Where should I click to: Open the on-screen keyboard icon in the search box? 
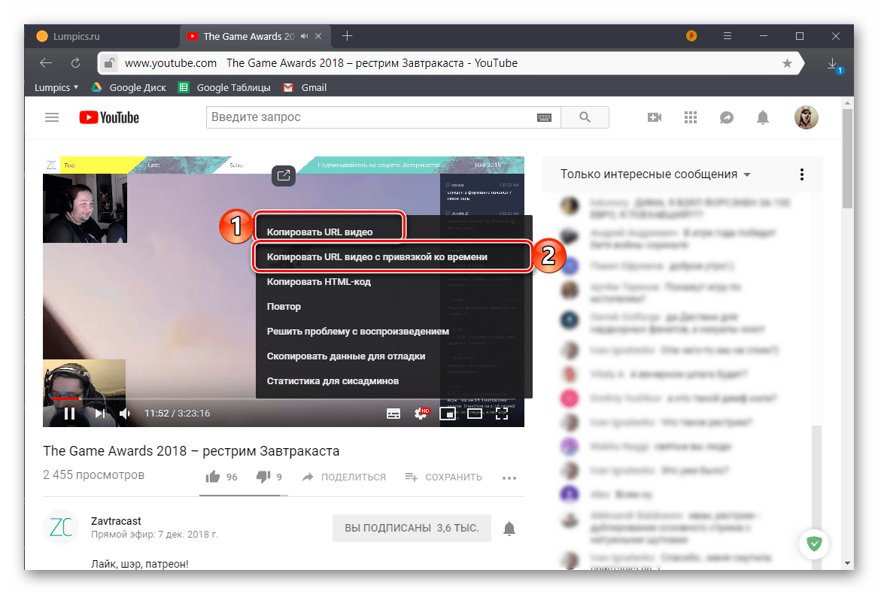coord(544,117)
